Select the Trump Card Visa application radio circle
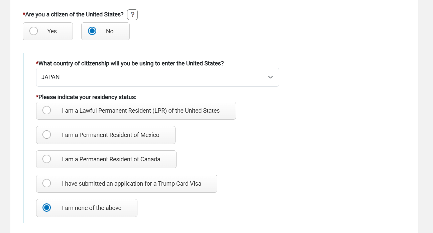 pyautogui.click(x=47, y=183)
